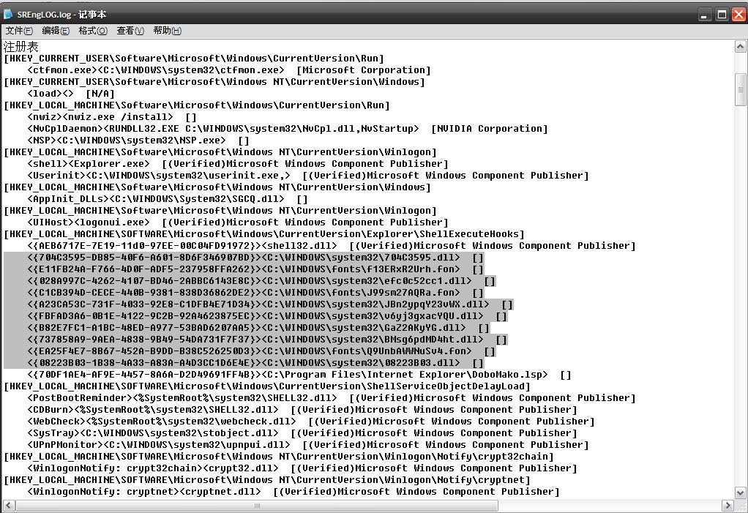Click the shell Explorer.exe line
The width and height of the screenshot is (748, 513).
(238, 164)
